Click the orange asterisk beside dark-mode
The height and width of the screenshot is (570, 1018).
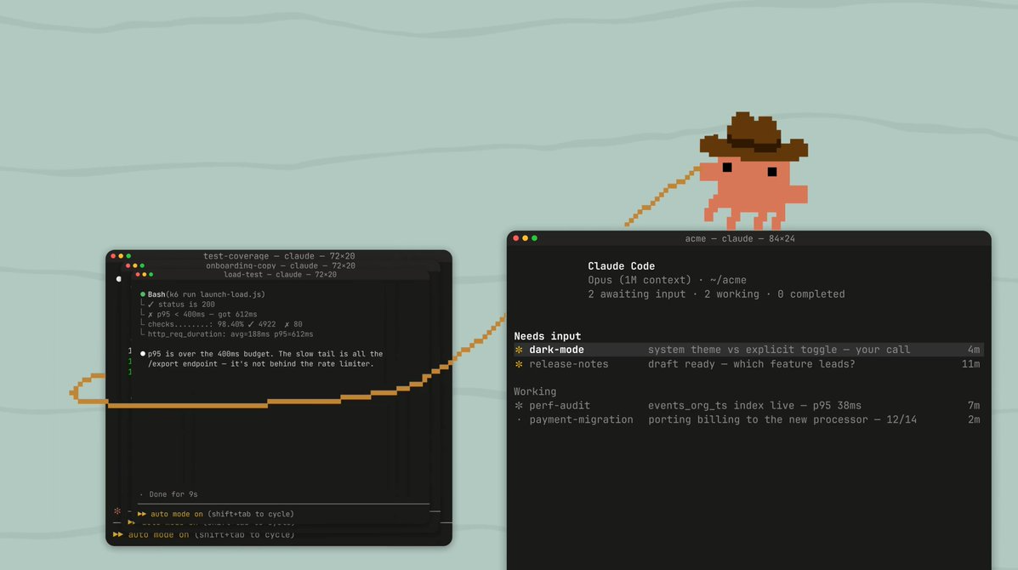pyautogui.click(x=519, y=350)
